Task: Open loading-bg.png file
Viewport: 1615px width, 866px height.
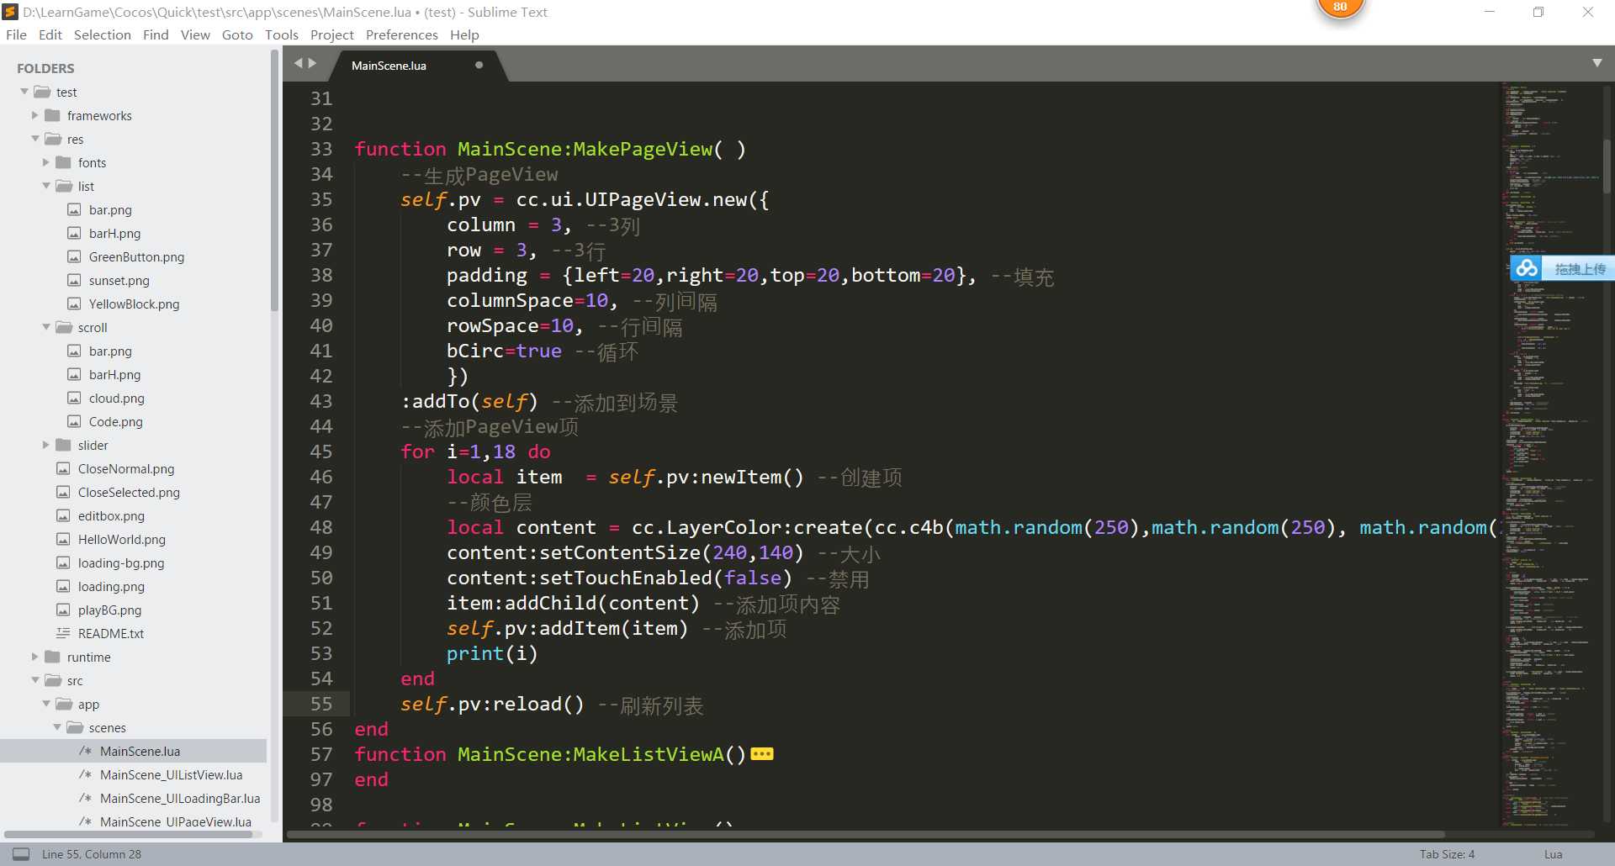Action: coord(121,562)
